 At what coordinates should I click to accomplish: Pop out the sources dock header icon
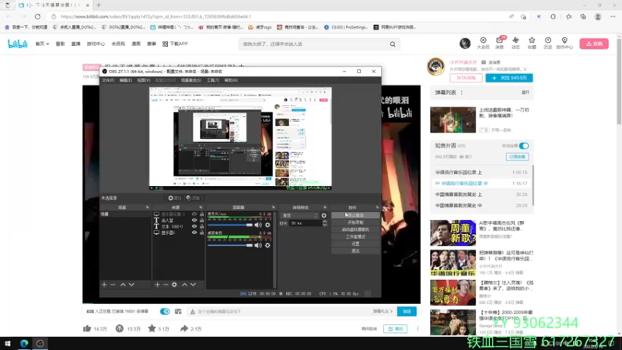coord(201,208)
